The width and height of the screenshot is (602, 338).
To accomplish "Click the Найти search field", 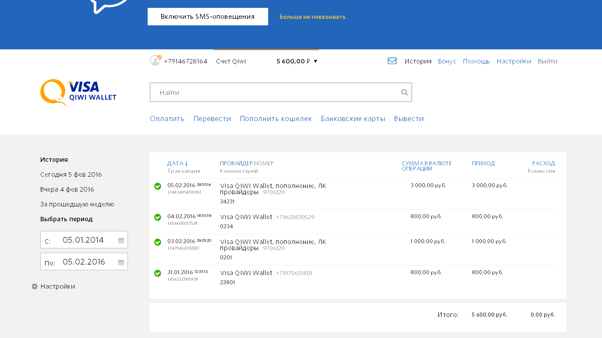I will [x=280, y=92].
